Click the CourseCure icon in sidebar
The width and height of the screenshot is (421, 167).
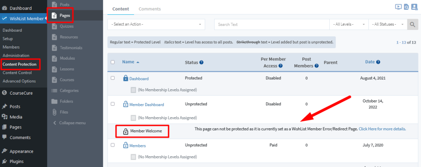coord(5,93)
